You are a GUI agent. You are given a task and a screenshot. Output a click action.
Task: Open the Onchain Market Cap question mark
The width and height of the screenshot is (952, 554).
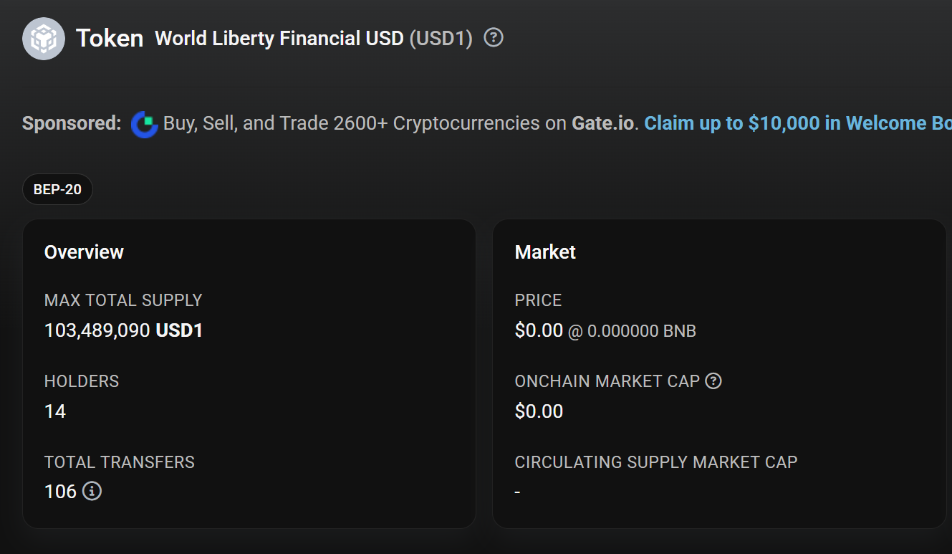pyautogui.click(x=713, y=381)
